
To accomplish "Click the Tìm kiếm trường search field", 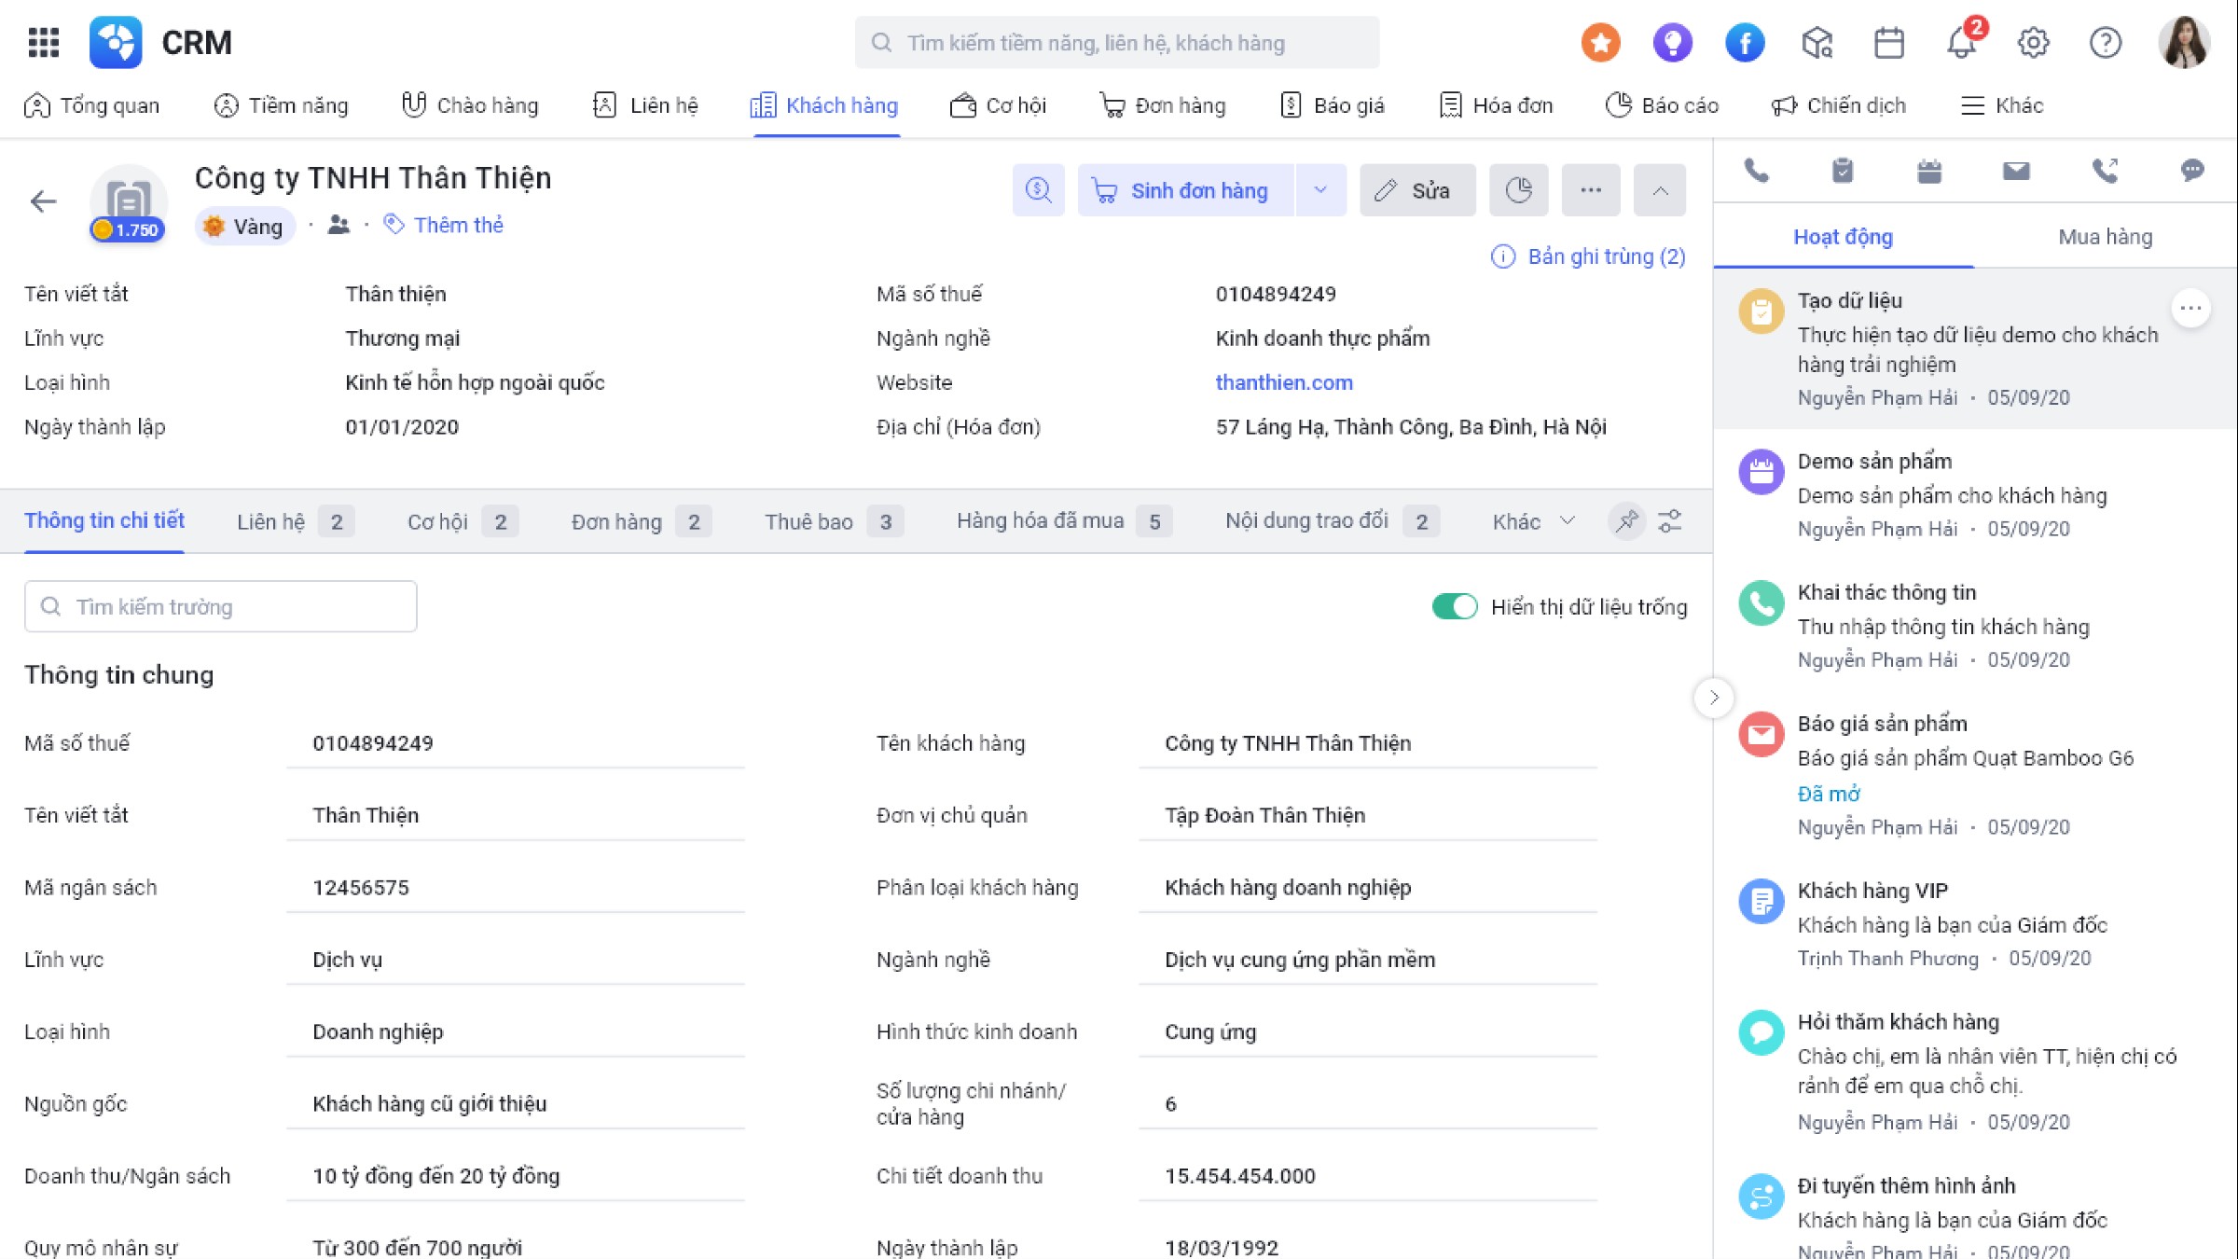I will click(x=221, y=607).
